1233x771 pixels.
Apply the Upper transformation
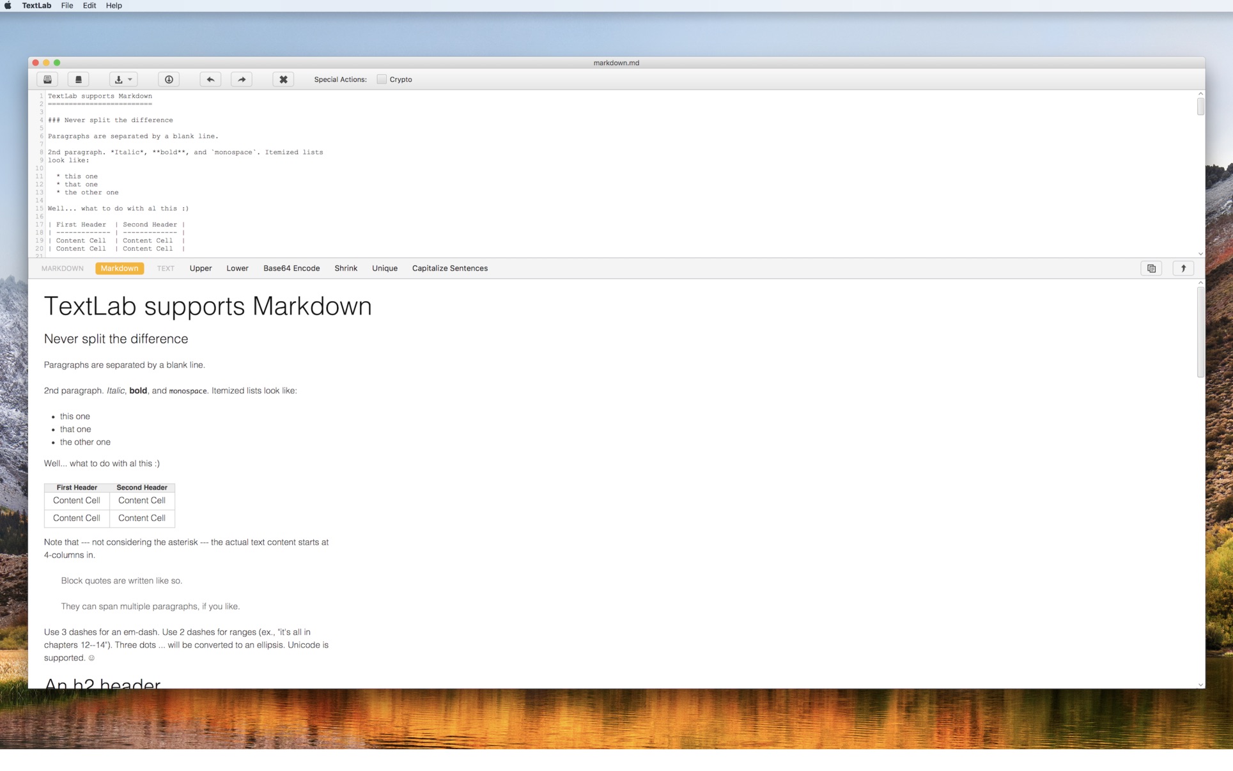pyautogui.click(x=201, y=269)
